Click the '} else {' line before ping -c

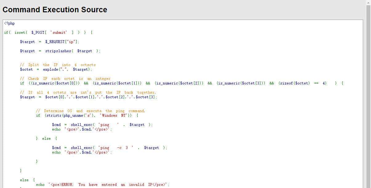tap(46, 139)
